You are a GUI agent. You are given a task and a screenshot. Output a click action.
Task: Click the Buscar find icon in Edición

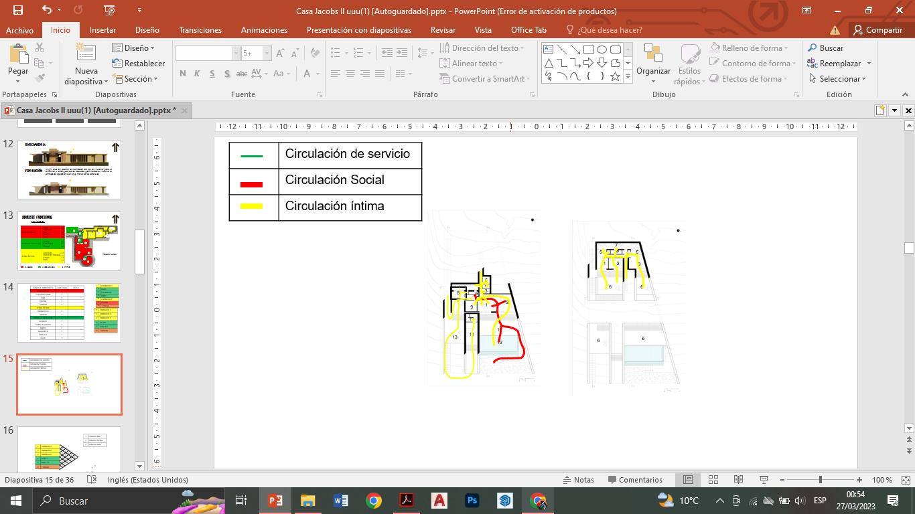pyautogui.click(x=813, y=48)
